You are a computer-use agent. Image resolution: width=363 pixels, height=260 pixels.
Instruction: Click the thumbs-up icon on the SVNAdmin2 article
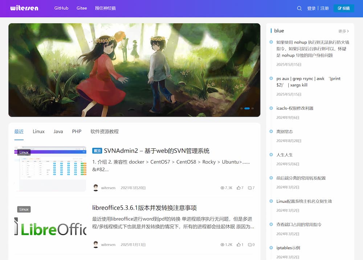click(238, 188)
